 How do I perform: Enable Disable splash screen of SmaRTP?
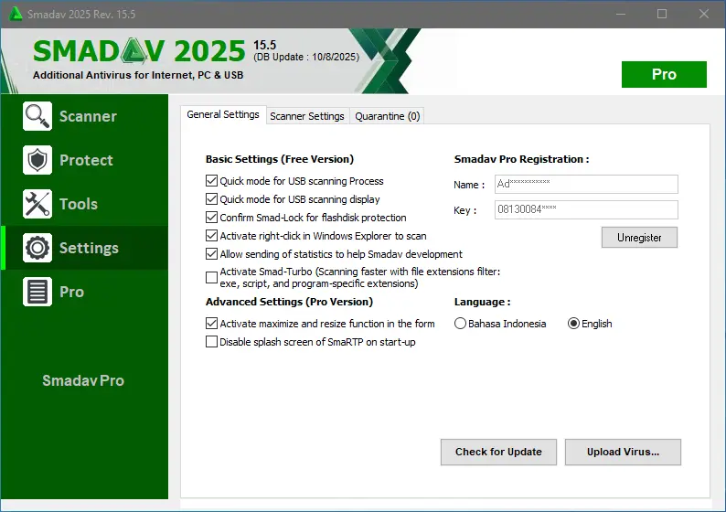(x=211, y=342)
